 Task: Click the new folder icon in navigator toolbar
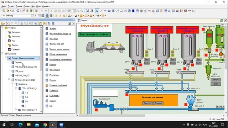(2, 23)
